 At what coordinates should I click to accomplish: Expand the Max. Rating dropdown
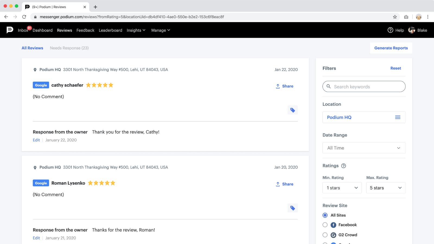click(x=386, y=188)
